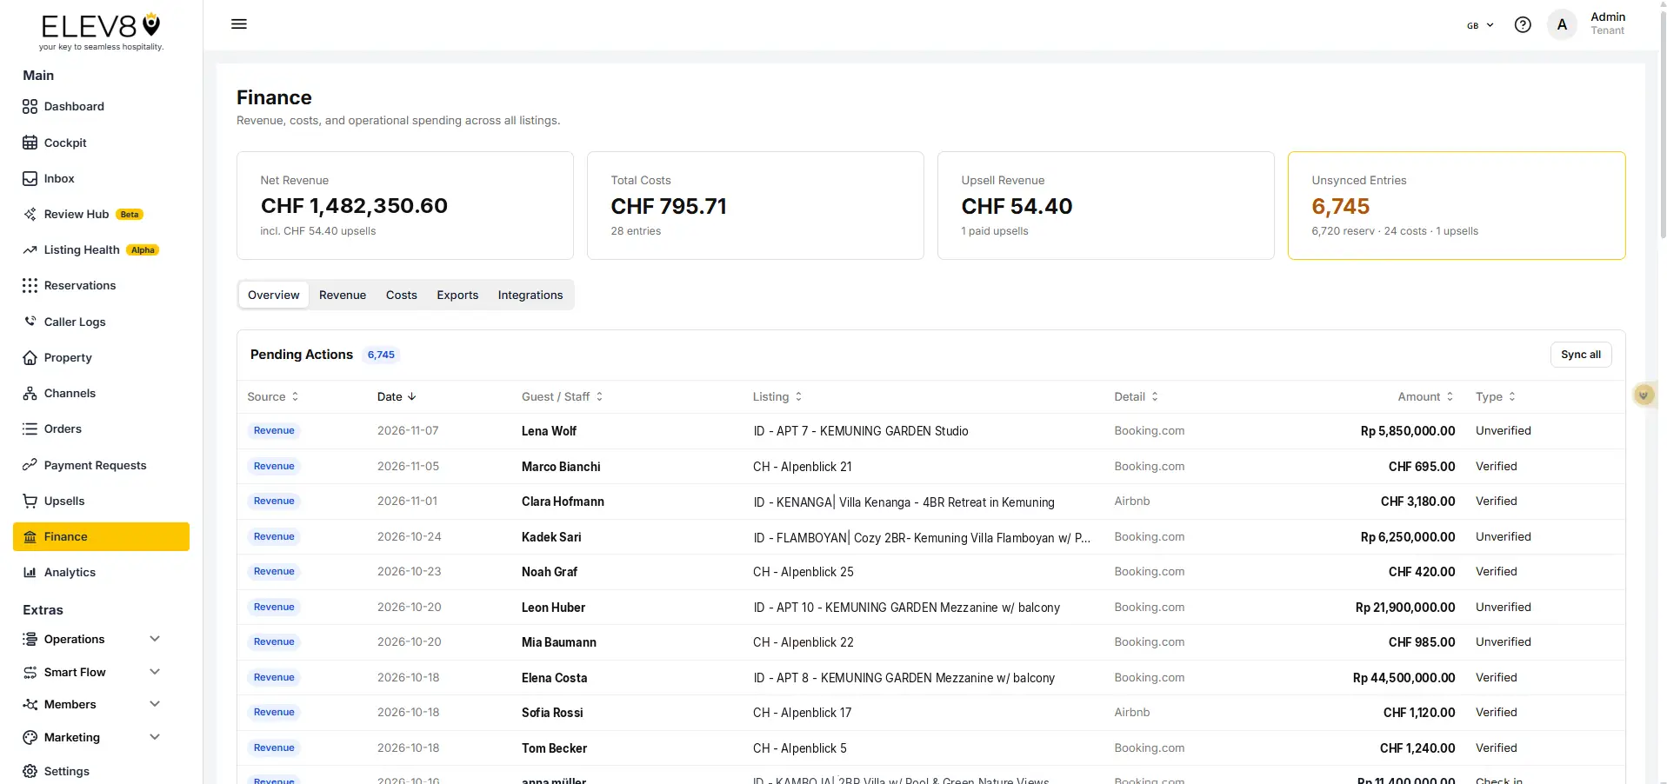The height and width of the screenshot is (784, 1667).
Task: Open Reservations grid icon
Action: [x=30, y=285]
